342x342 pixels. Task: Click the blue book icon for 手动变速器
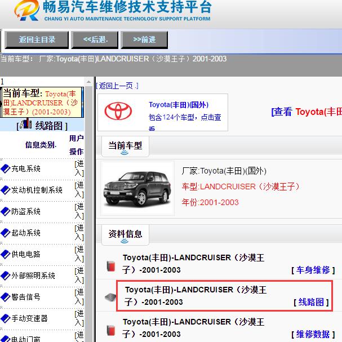(6, 318)
